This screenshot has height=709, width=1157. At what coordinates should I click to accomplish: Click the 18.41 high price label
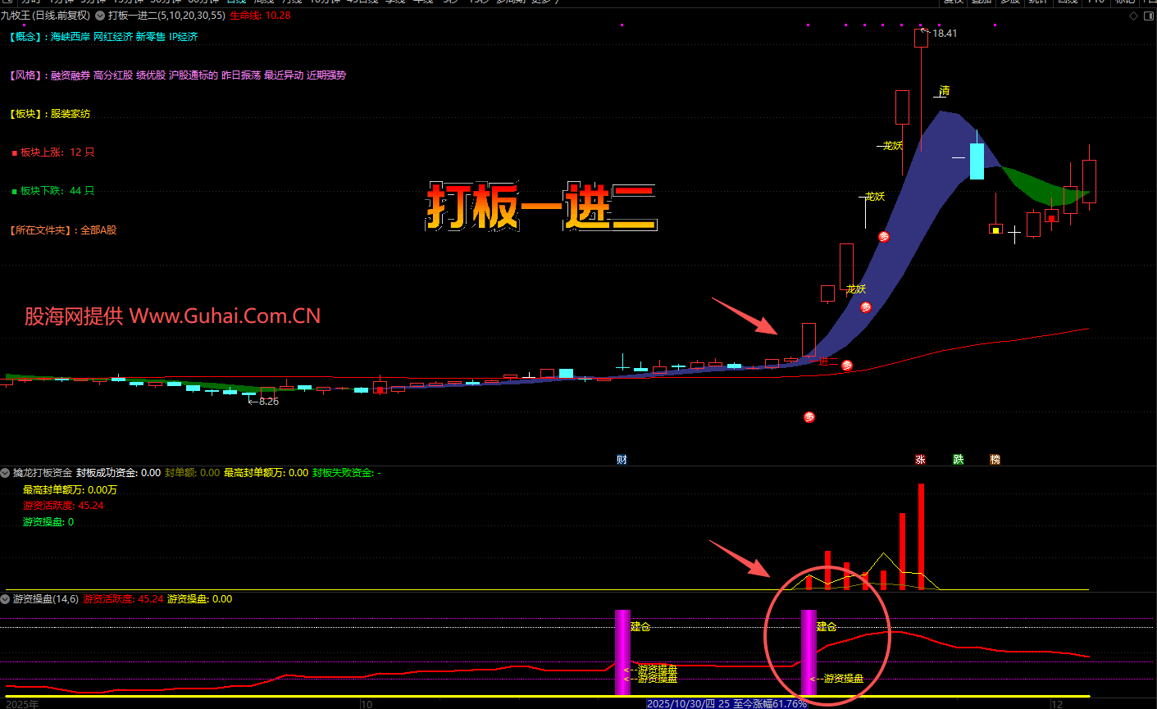pos(945,34)
